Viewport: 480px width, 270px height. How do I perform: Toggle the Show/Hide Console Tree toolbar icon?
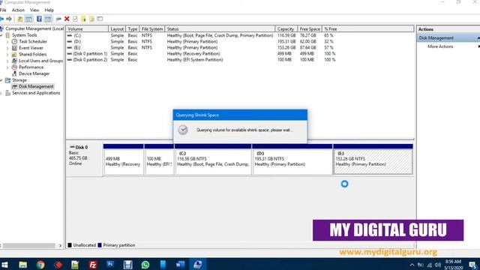pos(28,19)
